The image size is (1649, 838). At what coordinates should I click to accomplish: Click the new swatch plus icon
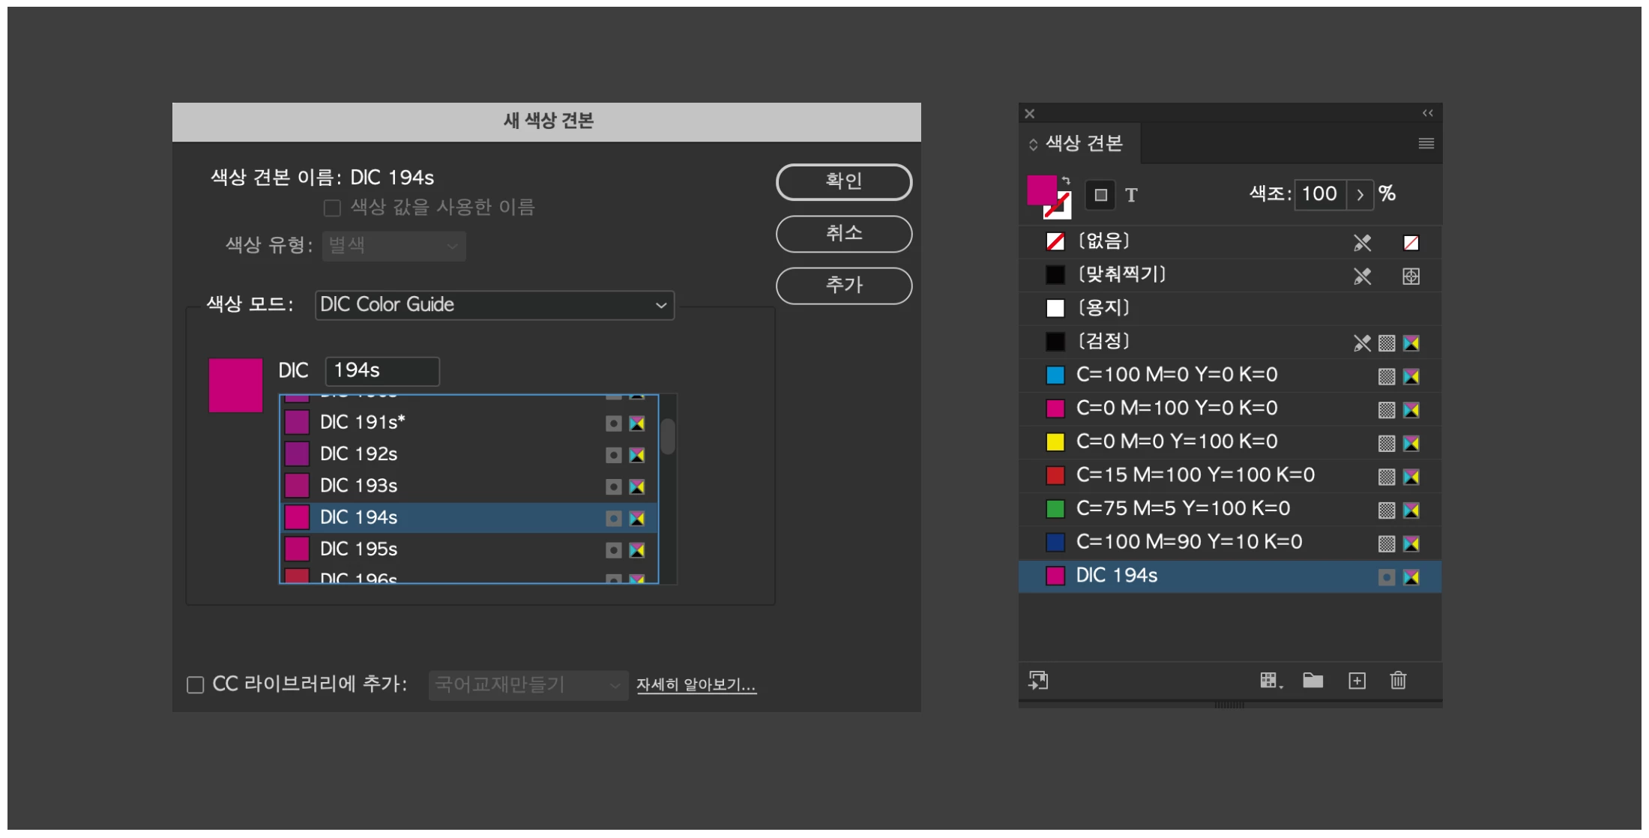1357,681
